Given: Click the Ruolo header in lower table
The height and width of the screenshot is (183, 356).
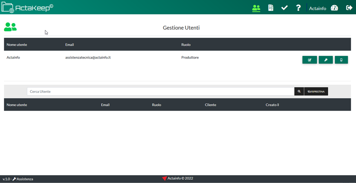Looking at the screenshot, I should coord(156,105).
